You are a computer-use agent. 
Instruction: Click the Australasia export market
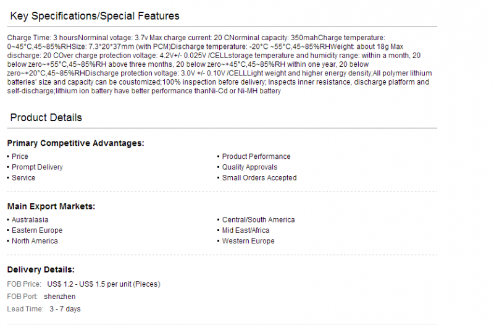tap(30, 220)
